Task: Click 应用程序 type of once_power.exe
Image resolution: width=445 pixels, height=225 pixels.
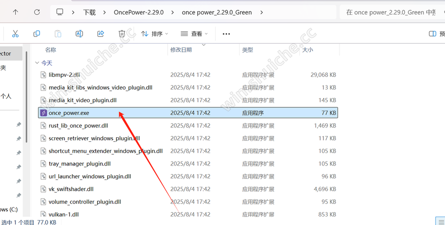Action: click(x=253, y=113)
